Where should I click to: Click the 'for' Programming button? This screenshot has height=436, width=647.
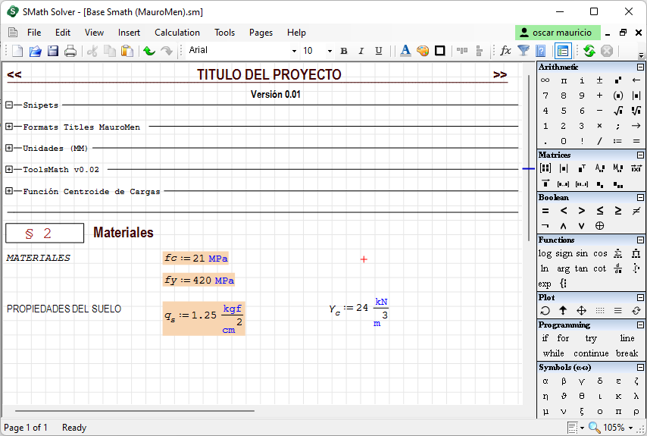pyautogui.click(x=563, y=338)
